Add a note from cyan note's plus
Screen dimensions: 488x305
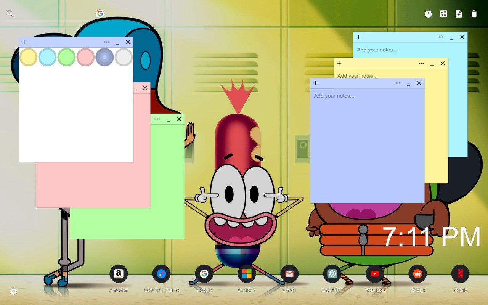click(358, 37)
